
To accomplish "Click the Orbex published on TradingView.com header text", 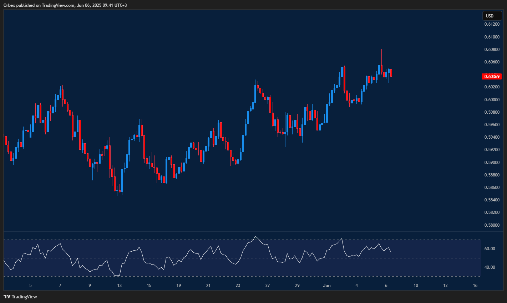I will point(65,5).
